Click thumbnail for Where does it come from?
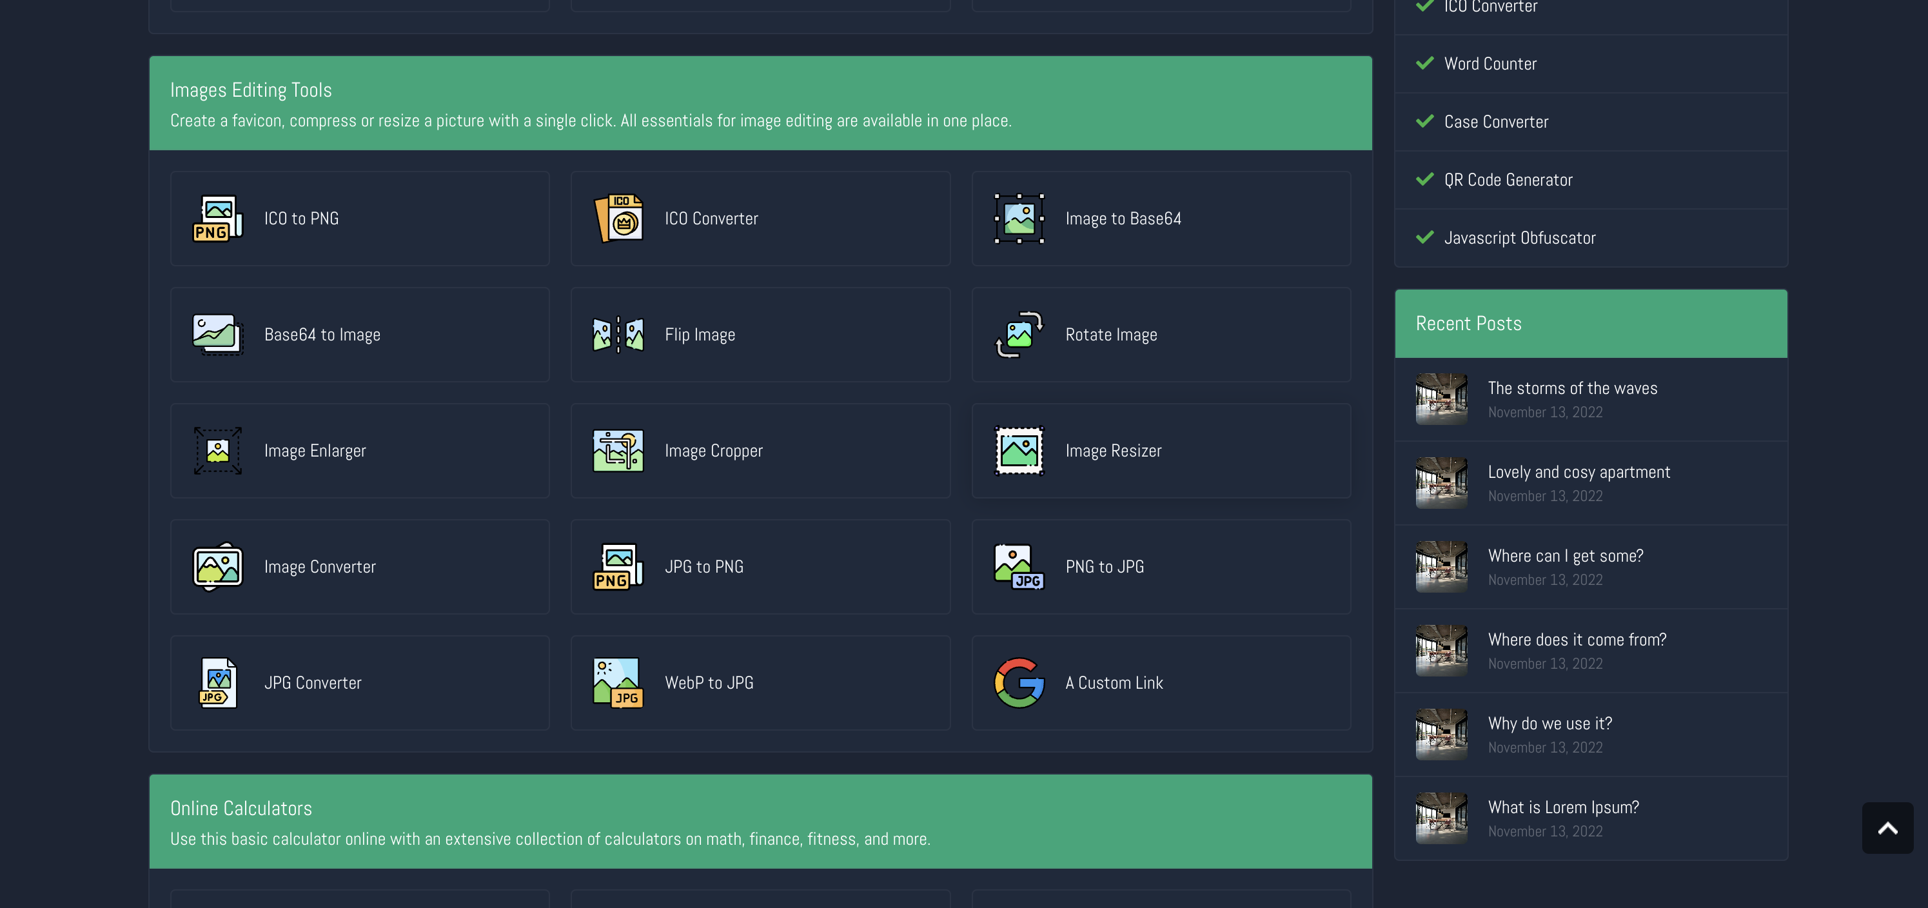Viewport: 1928px width, 908px height. pos(1442,651)
